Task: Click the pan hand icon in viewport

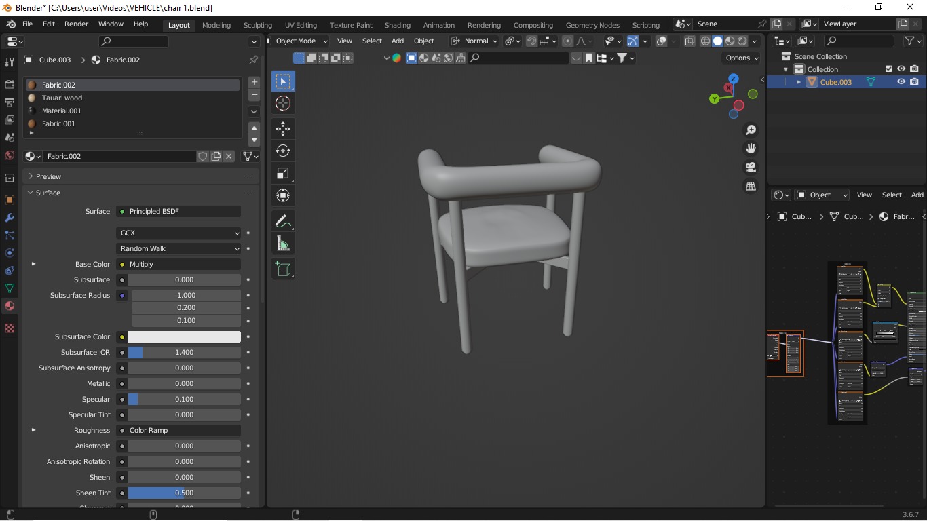Action: (751, 148)
